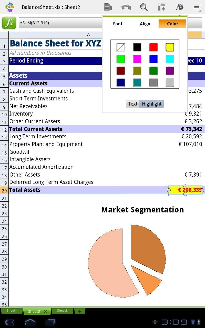
Task: Open the Align tab
Action: click(145, 24)
